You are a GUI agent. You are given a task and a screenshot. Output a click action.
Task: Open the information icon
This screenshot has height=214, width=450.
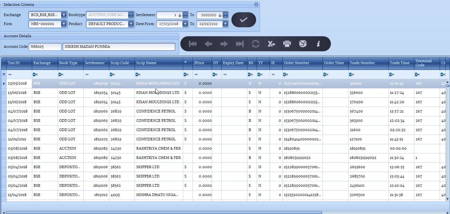[x=318, y=44]
